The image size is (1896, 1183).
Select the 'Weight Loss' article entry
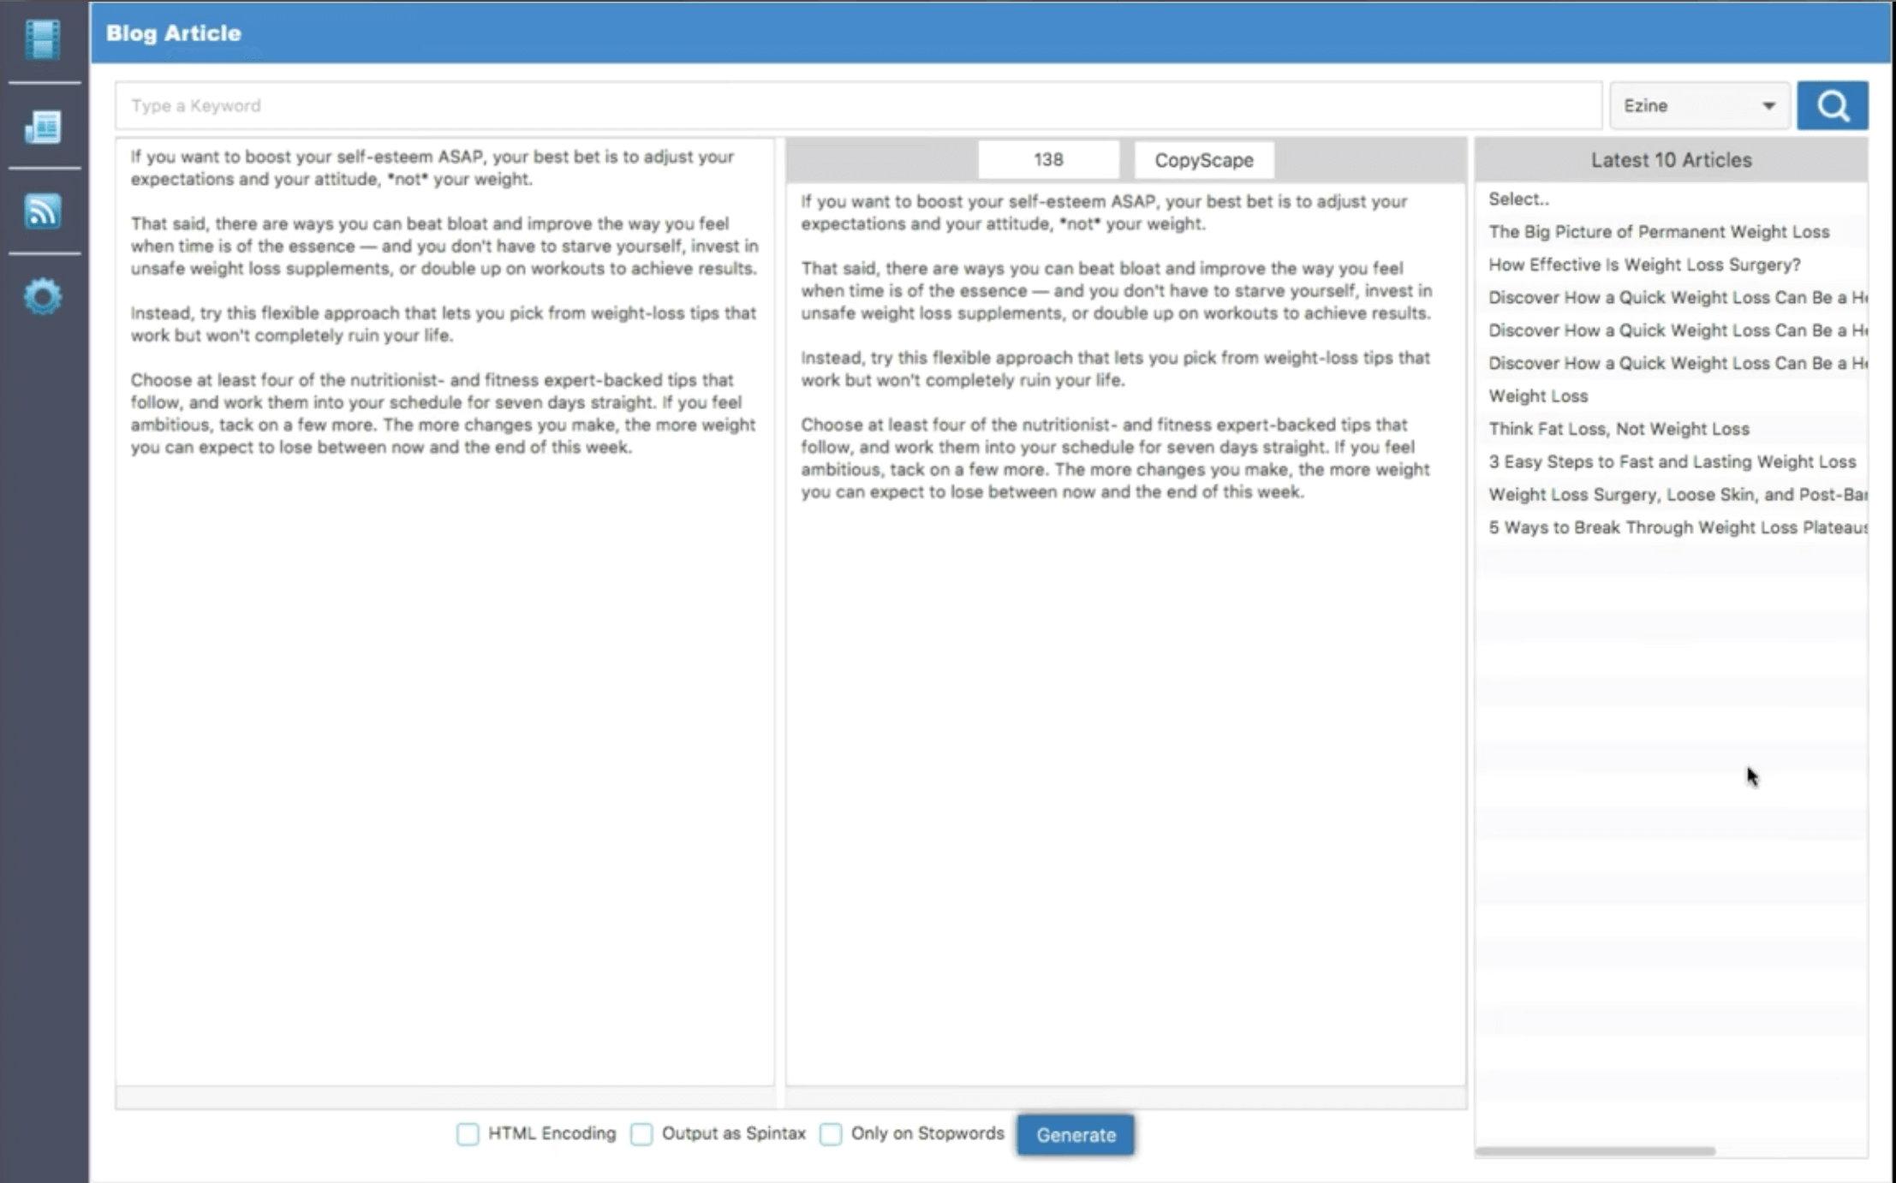1671,396
